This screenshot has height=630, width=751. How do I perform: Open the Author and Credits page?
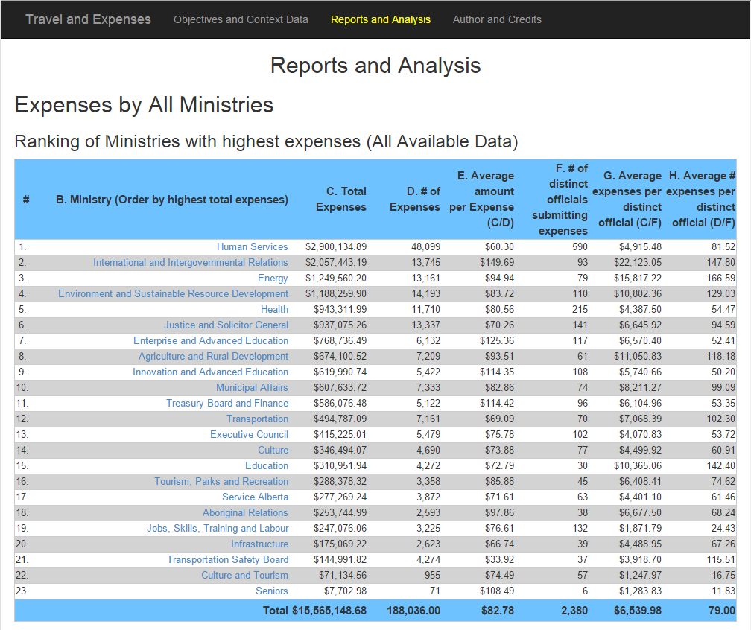click(x=497, y=19)
